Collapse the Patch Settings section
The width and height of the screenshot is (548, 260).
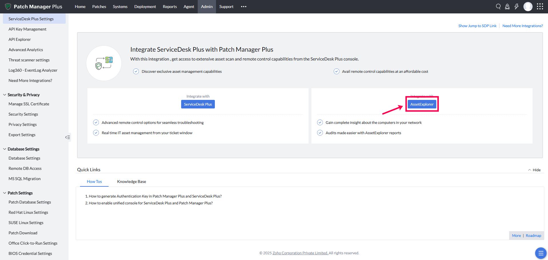[x=5, y=193]
